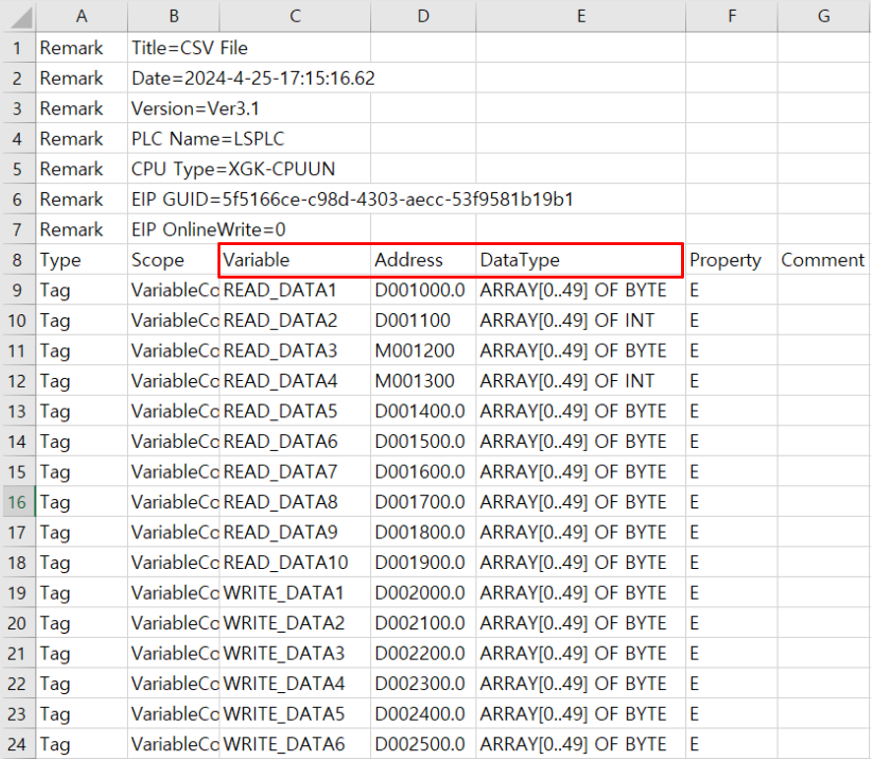Image resolution: width=871 pixels, height=759 pixels.
Task: Select column header F
Action: (x=731, y=17)
